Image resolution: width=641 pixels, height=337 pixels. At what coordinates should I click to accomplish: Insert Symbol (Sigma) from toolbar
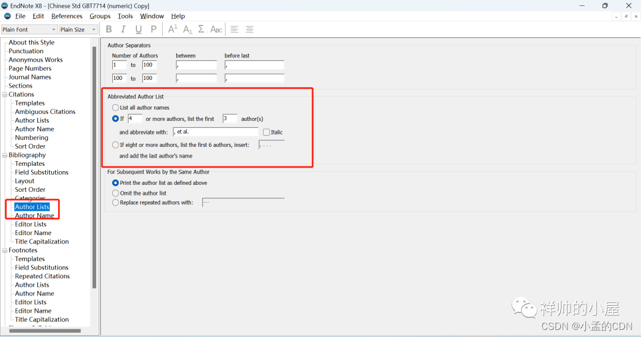pyautogui.click(x=201, y=29)
